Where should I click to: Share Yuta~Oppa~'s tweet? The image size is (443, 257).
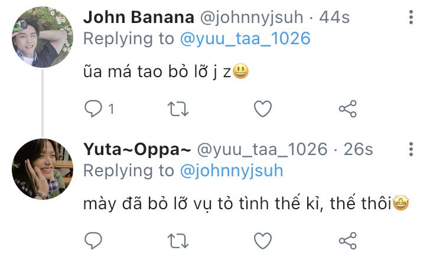[x=348, y=240]
